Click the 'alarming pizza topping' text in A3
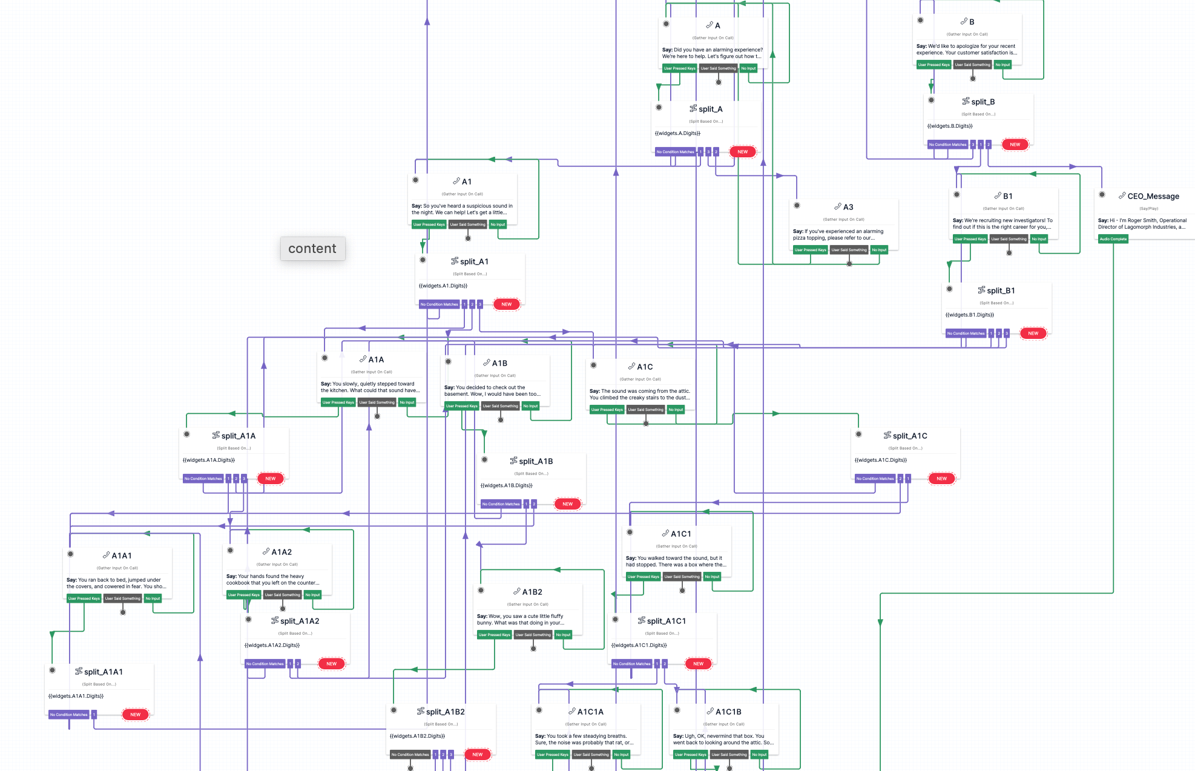Viewport: 1195px width, 771px height. [x=838, y=235]
